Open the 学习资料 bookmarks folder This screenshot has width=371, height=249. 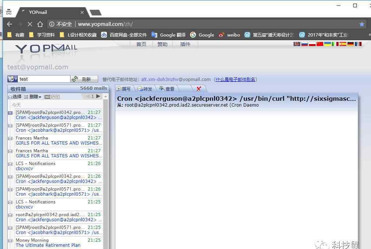pyautogui.click(x=42, y=35)
